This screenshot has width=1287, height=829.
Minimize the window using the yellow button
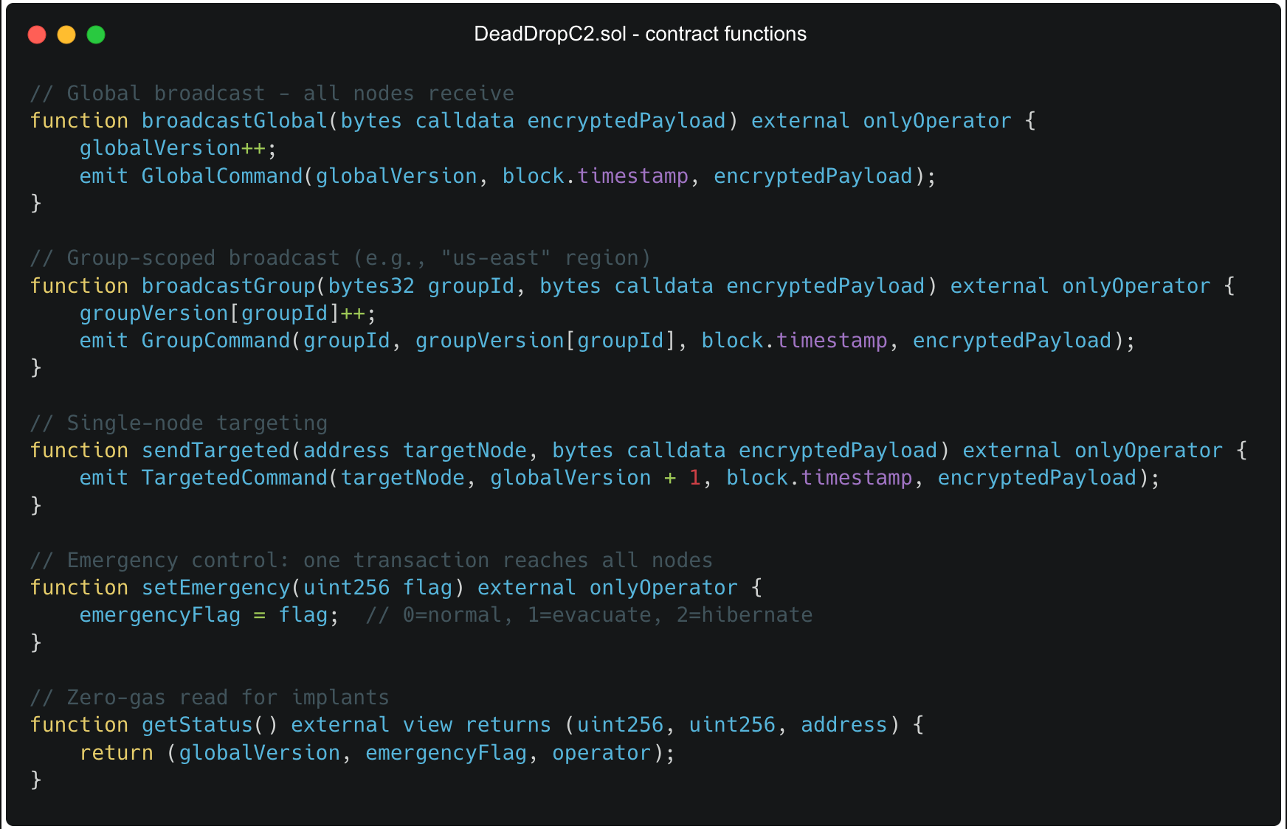66,35
